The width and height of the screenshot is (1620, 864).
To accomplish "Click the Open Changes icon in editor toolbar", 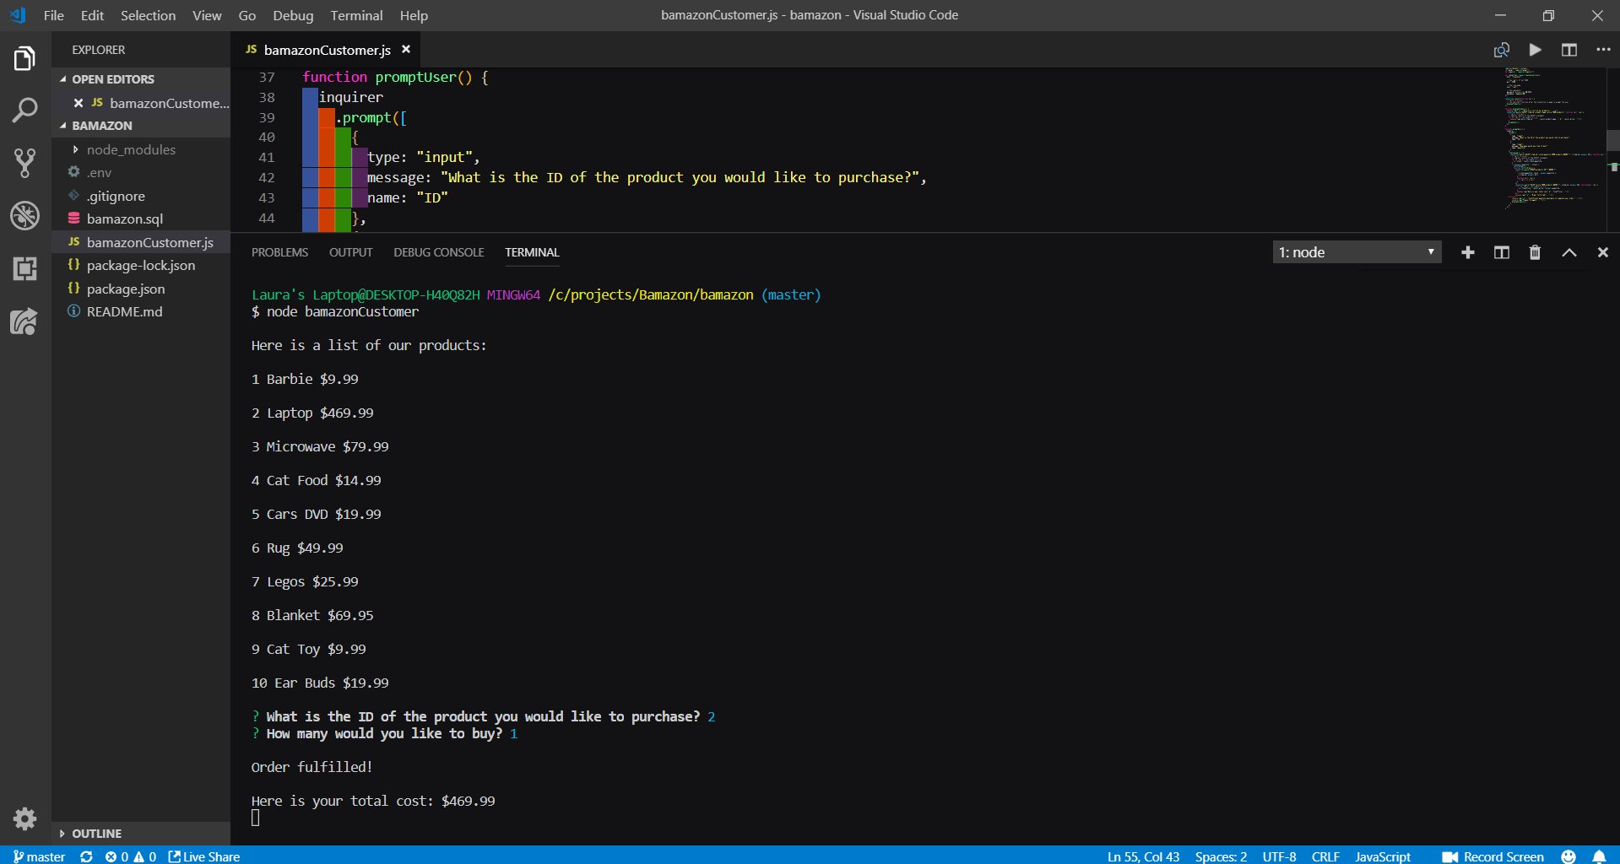I will point(1501,50).
